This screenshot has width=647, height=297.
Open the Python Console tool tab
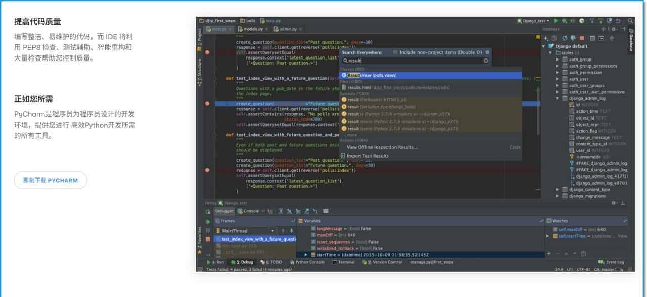coord(307,262)
